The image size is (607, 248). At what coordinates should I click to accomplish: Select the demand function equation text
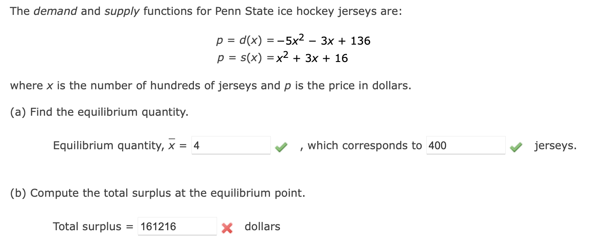point(293,40)
